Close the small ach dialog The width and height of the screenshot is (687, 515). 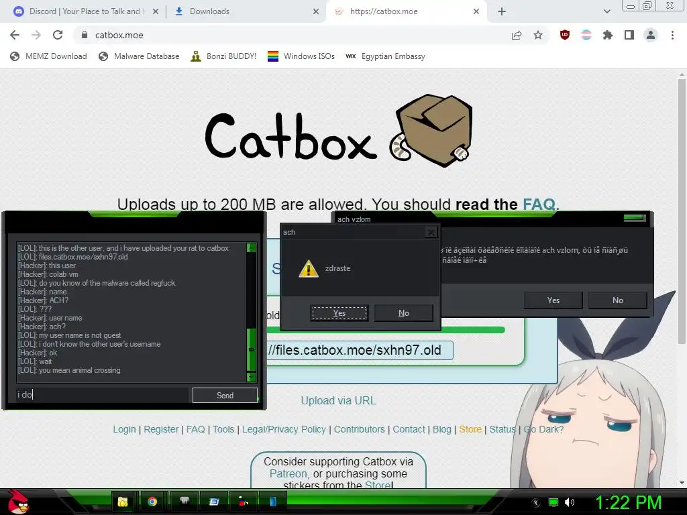tap(431, 232)
